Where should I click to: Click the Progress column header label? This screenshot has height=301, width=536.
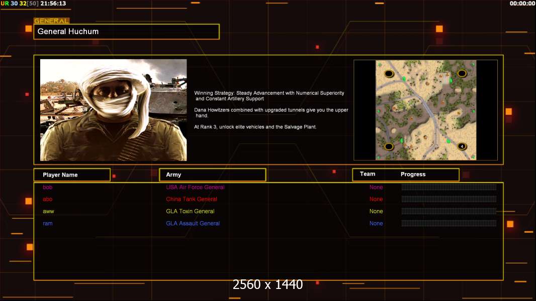point(413,174)
